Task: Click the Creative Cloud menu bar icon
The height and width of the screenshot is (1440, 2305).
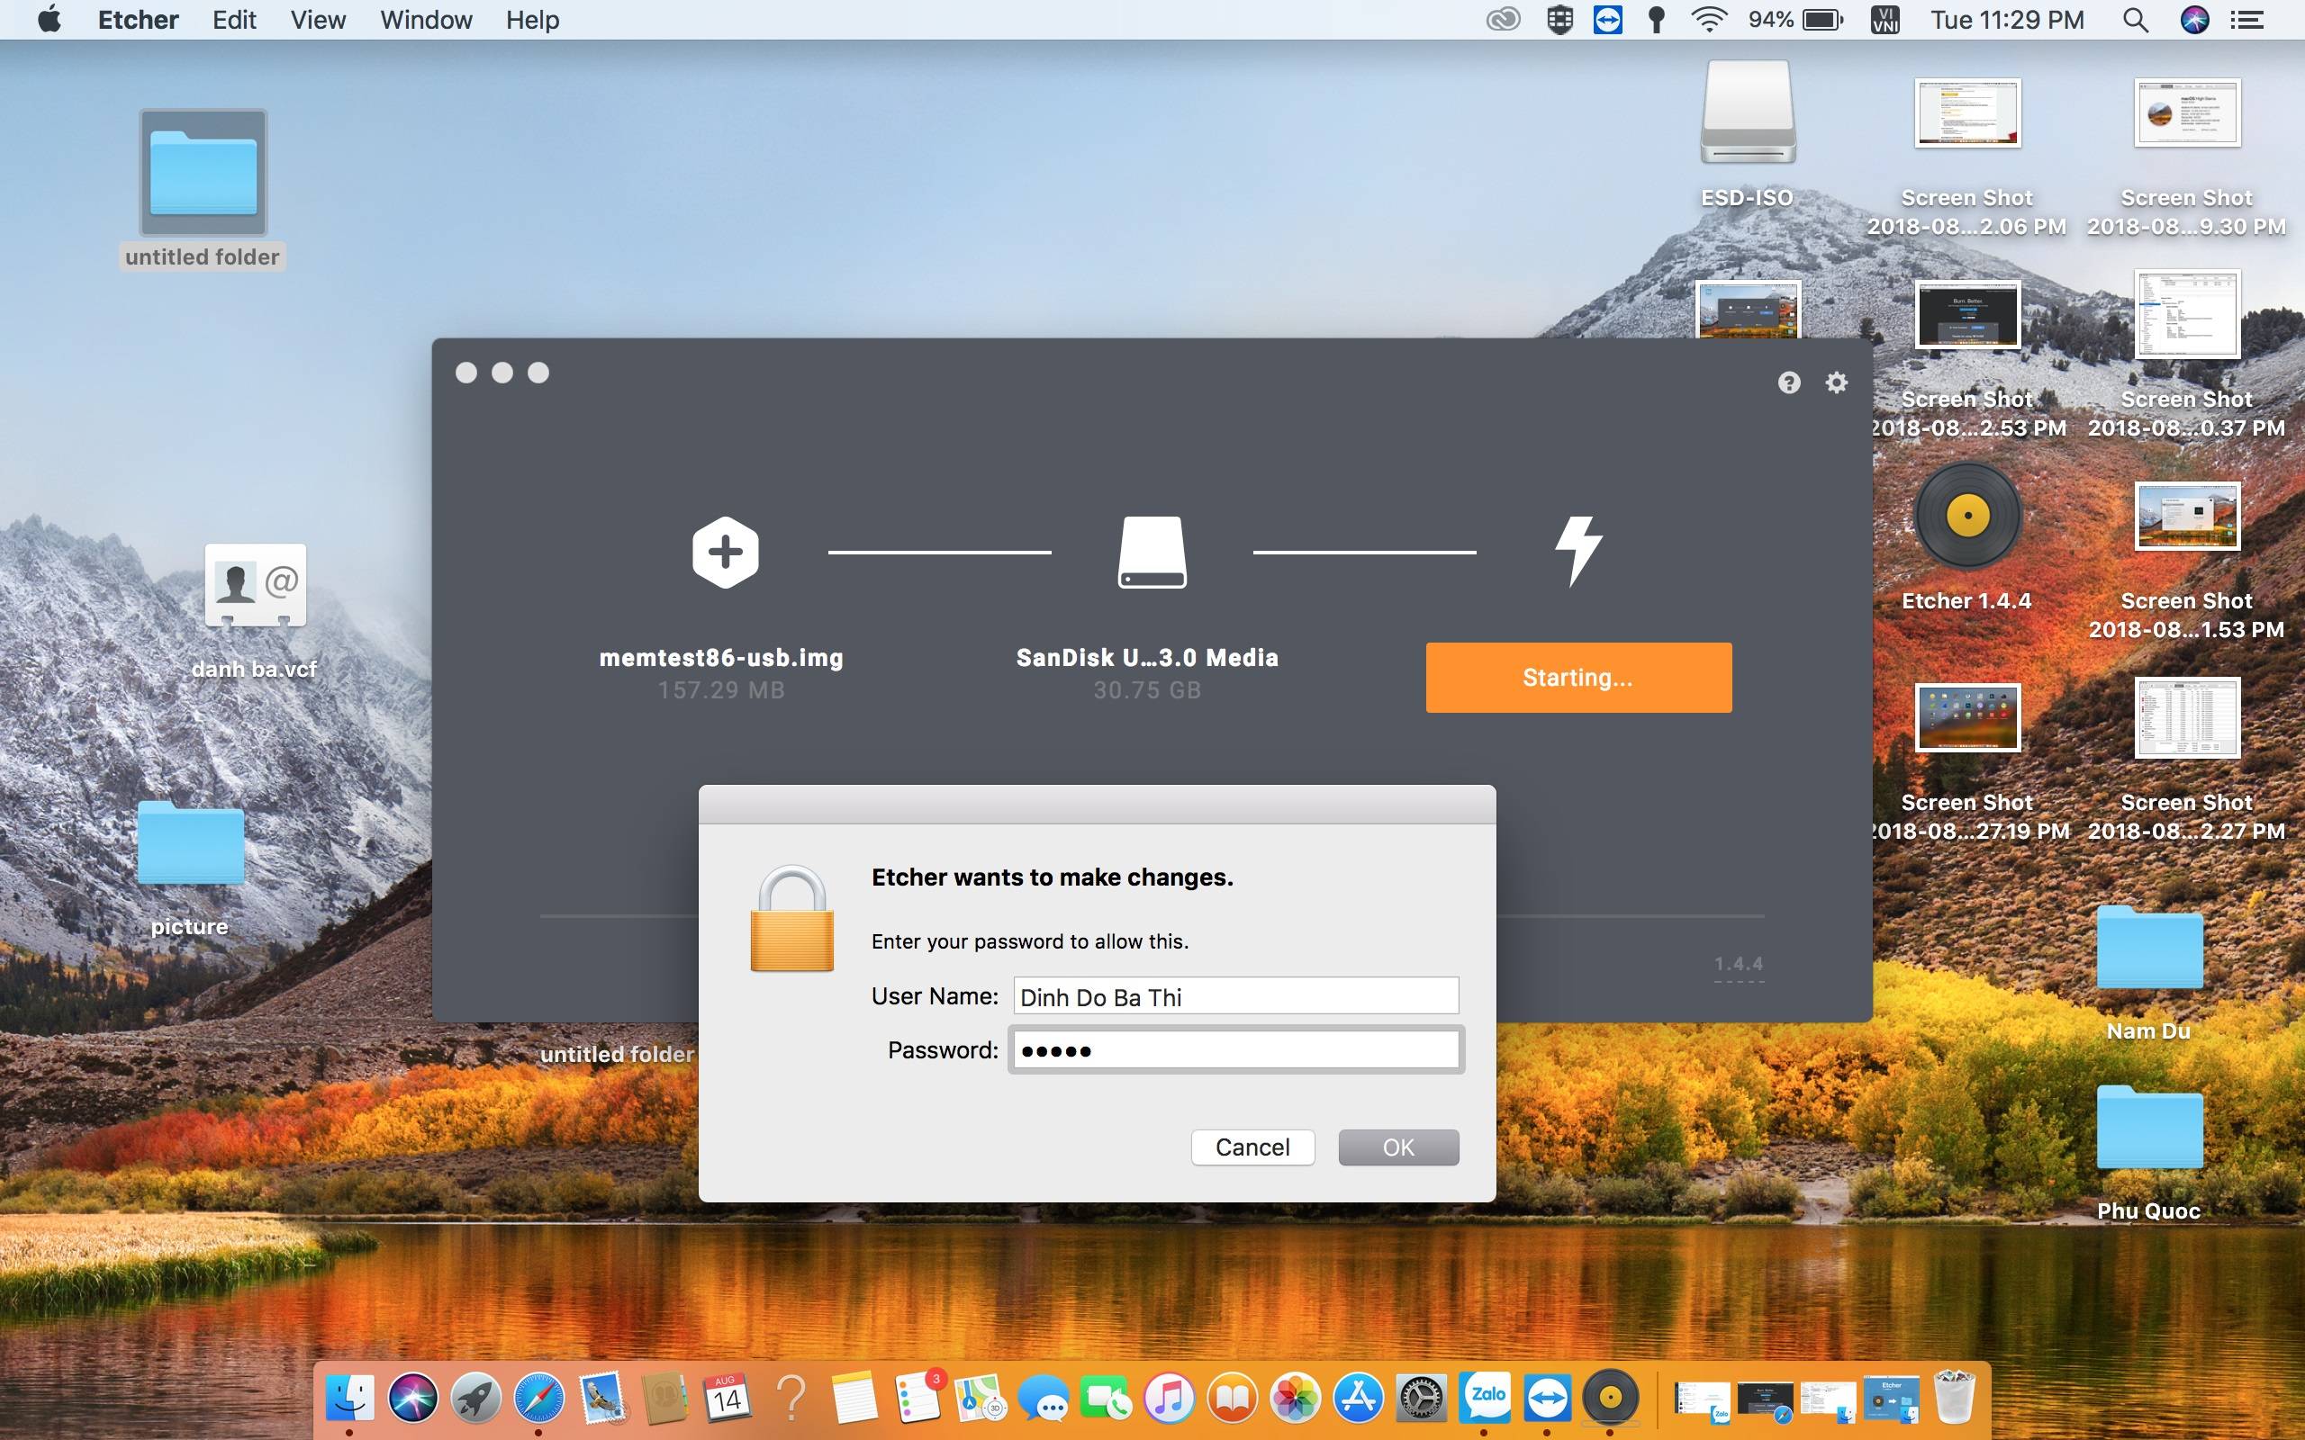Action: click(1503, 20)
